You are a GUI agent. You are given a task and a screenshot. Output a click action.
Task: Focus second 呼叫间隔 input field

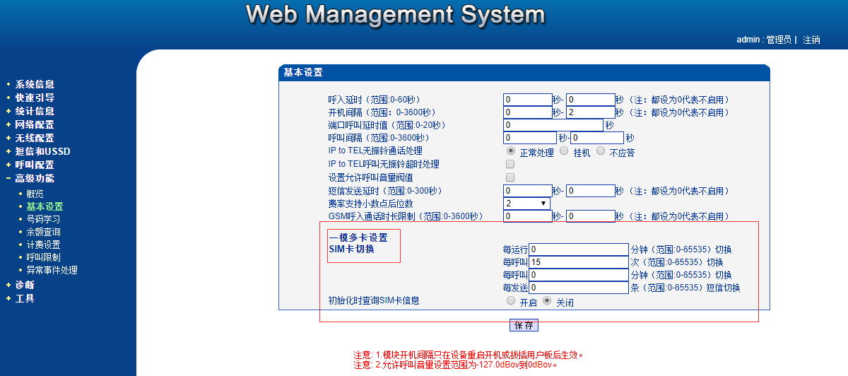[597, 138]
